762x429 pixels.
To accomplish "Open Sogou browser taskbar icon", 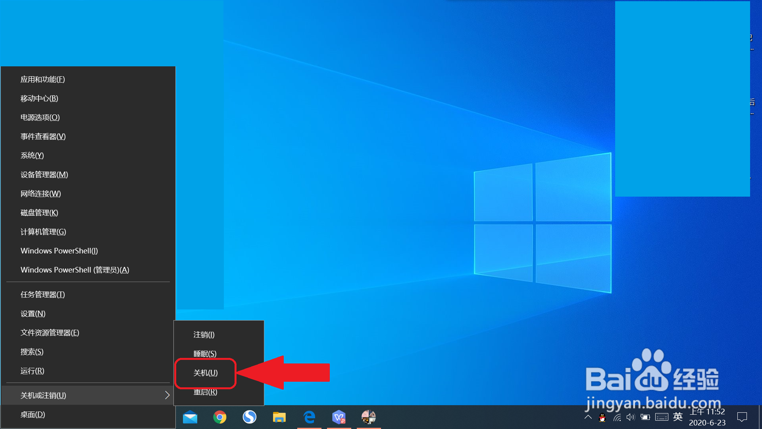I will (x=250, y=417).
